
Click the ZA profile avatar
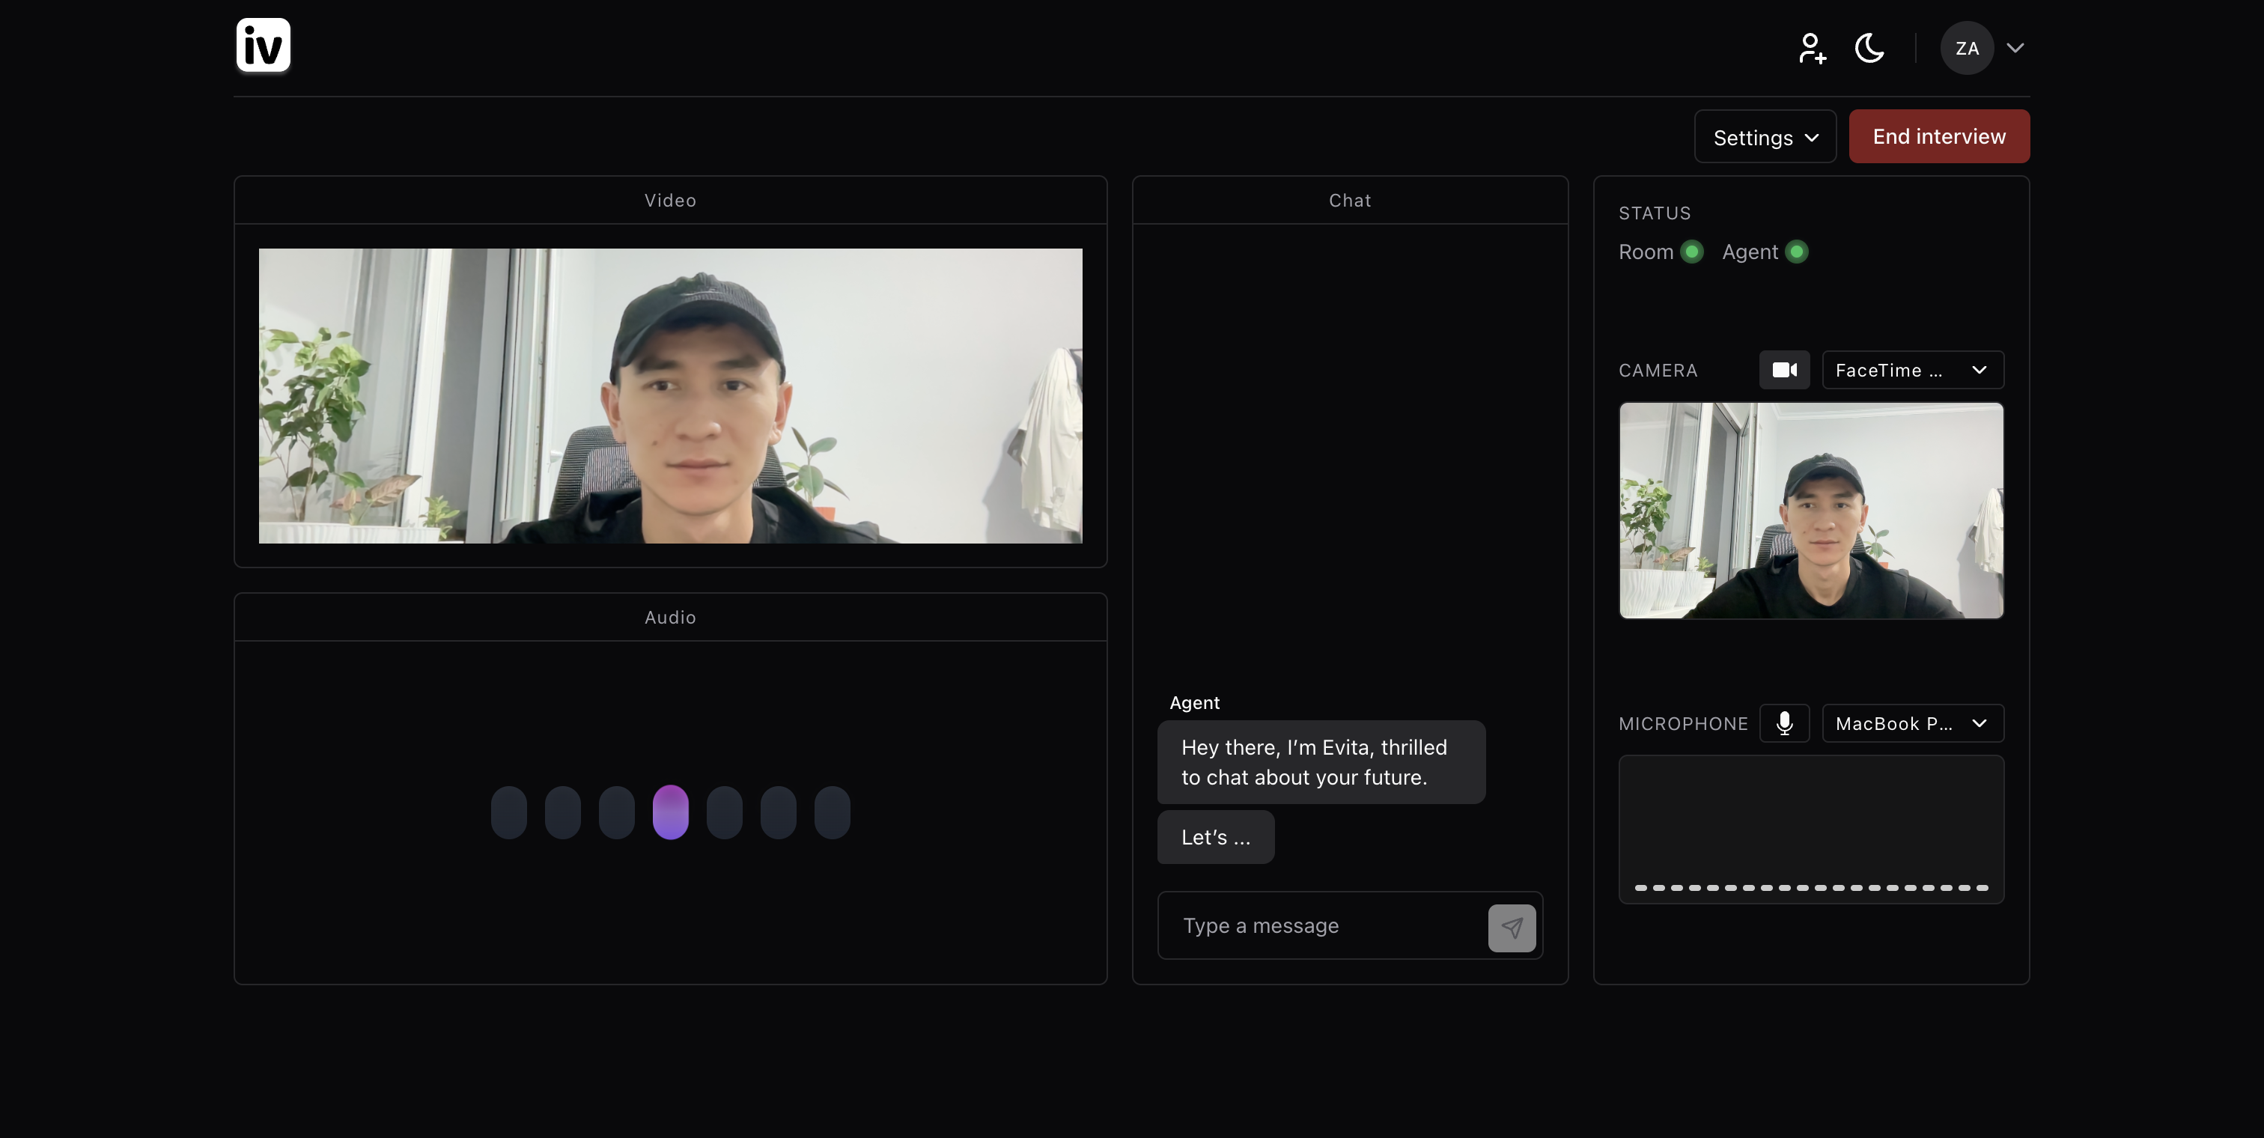1966,49
